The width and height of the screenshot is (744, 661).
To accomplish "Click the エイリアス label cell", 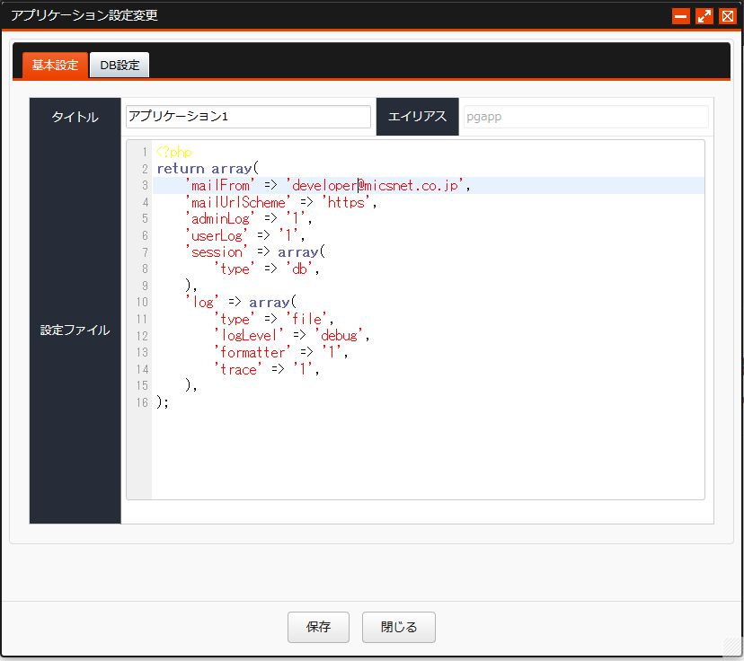I will (x=417, y=117).
